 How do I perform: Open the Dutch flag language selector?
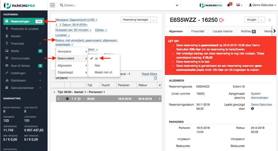click(x=239, y=5)
